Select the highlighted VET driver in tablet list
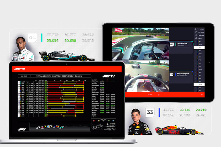The image size is (221, 147). coord(199,48)
